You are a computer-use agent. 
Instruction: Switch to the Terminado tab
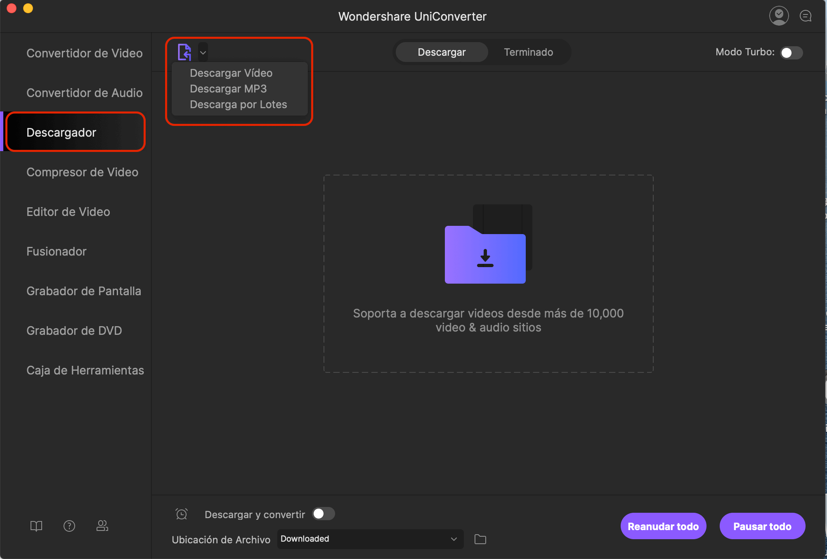(528, 52)
